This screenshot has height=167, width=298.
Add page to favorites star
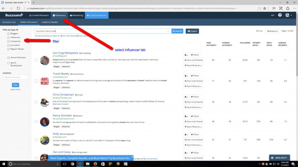pos(265,8)
